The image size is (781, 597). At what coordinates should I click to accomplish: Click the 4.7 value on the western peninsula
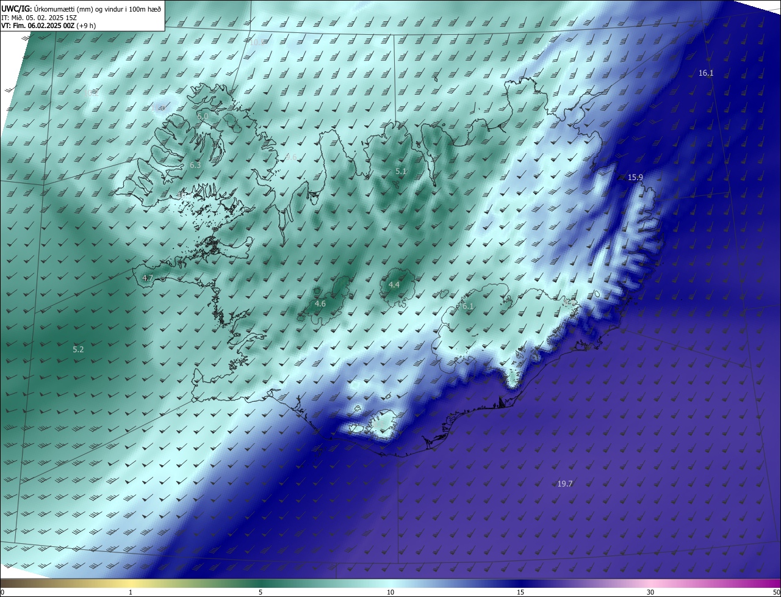coord(148,278)
